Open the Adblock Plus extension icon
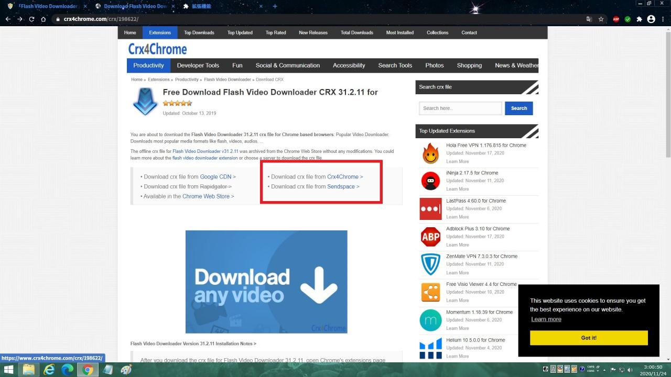 616,19
